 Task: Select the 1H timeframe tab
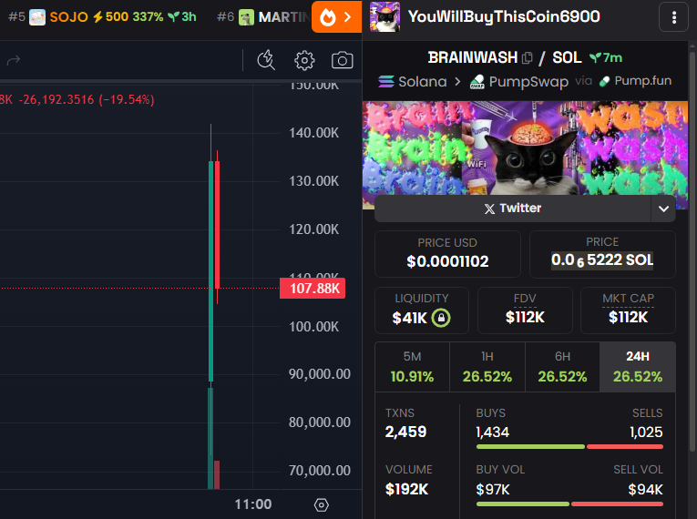(x=487, y=367)
